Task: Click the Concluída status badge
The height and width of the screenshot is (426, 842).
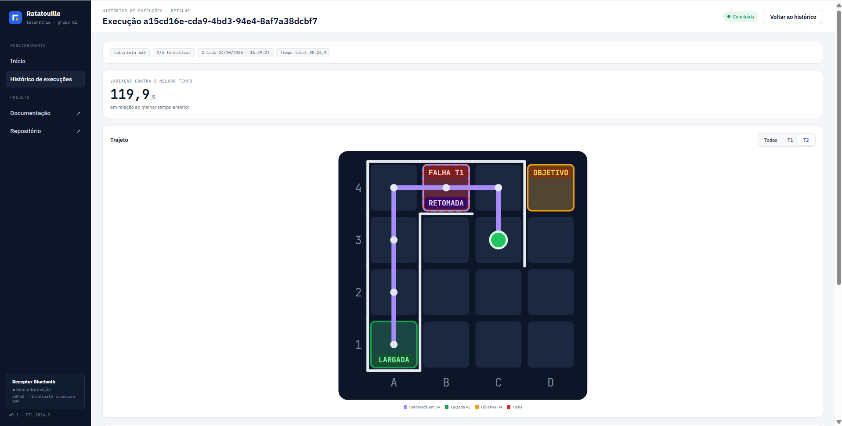Action: tap(741, 17)
